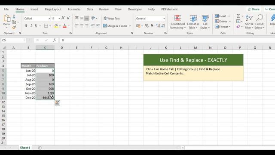
Task: Toggle Bold formatting
Action: (x=26, y=26)
